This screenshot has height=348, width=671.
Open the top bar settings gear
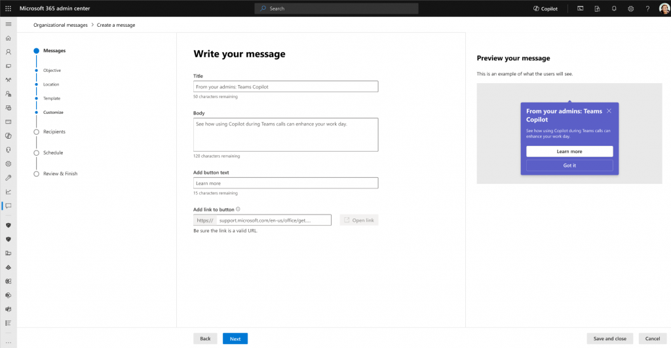(x=630, y=9)
